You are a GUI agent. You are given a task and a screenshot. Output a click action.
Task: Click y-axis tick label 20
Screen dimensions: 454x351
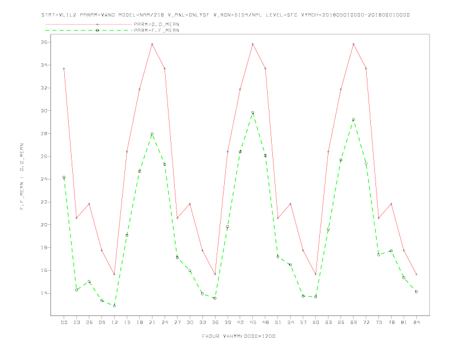[44, 225]
